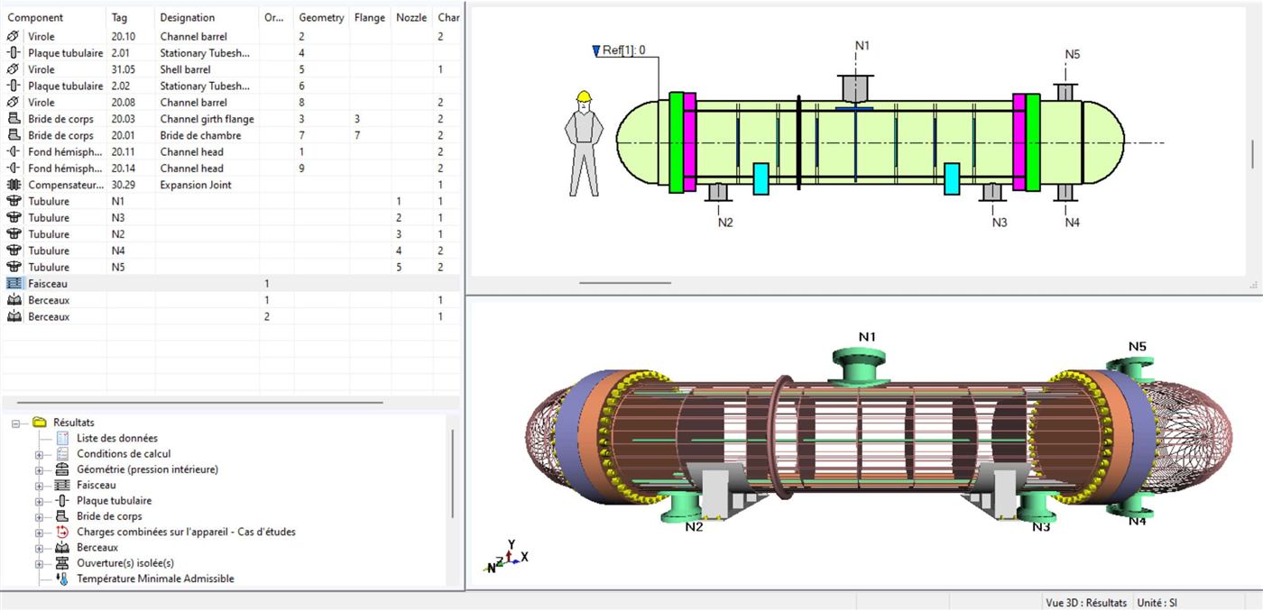Click 'Vue 3D : Résultats' in the status bar
The height and width of the screenshot is (610, 1263).
coord(1086,602)
